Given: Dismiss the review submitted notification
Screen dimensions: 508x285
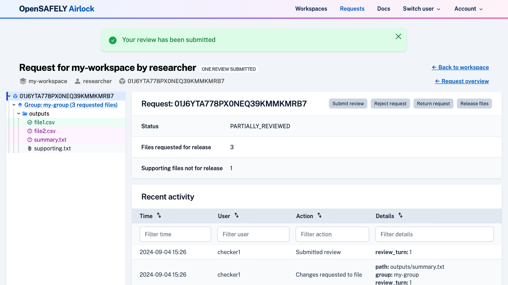Looking at the screenshot, I should [x=398, y=36].
